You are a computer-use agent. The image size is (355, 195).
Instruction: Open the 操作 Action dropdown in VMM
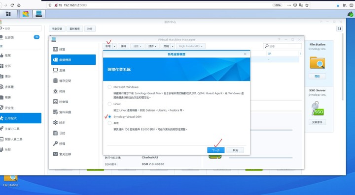coord(152,46)
